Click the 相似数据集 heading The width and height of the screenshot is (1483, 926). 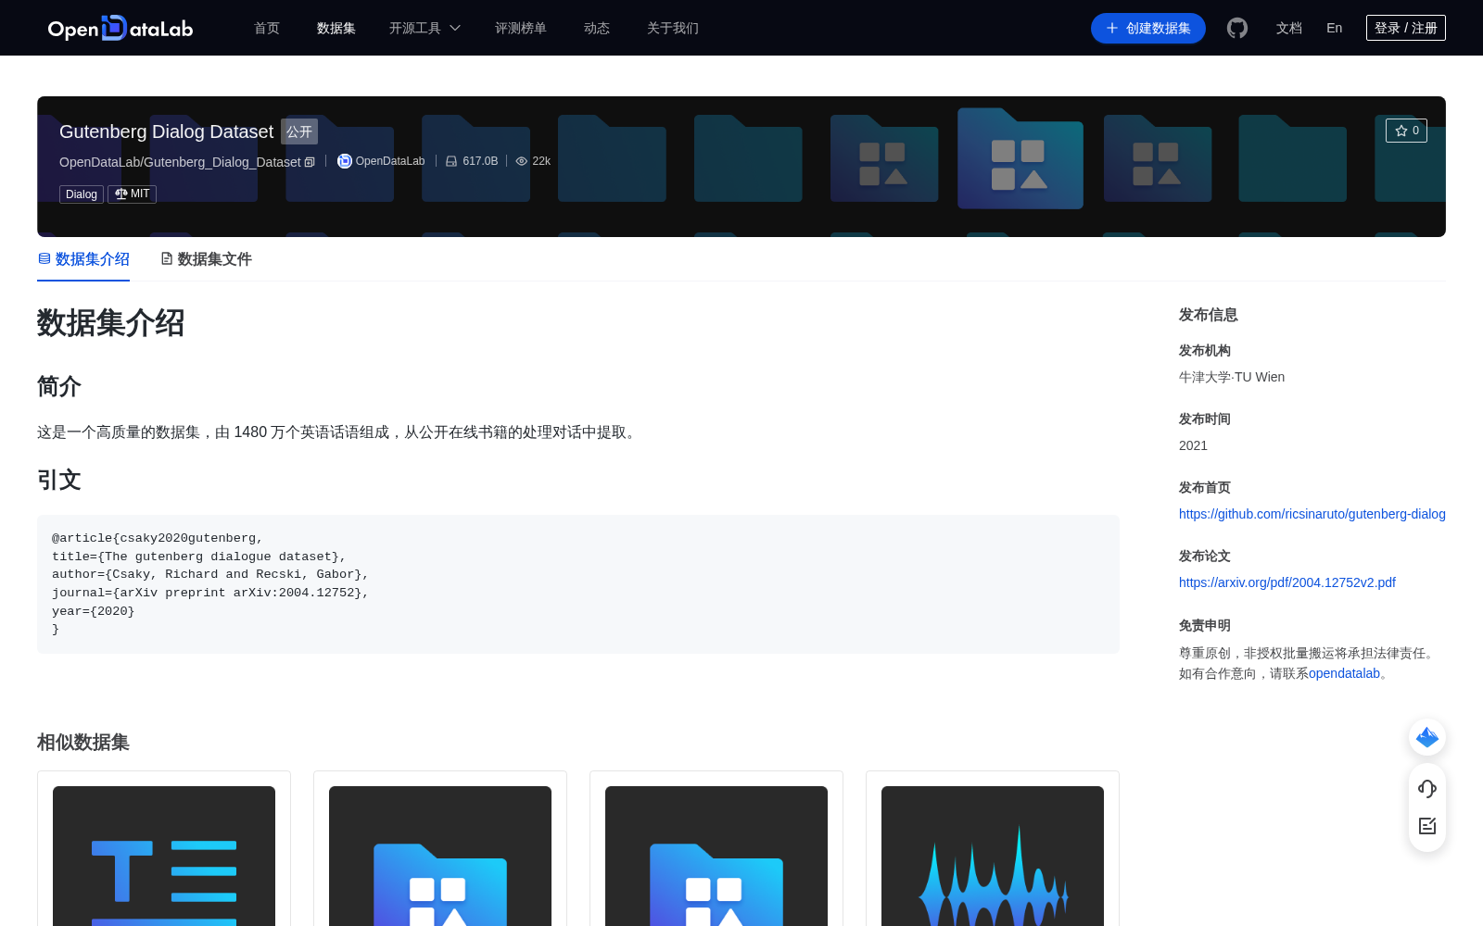pyautogui.click(x=83, y=742)
